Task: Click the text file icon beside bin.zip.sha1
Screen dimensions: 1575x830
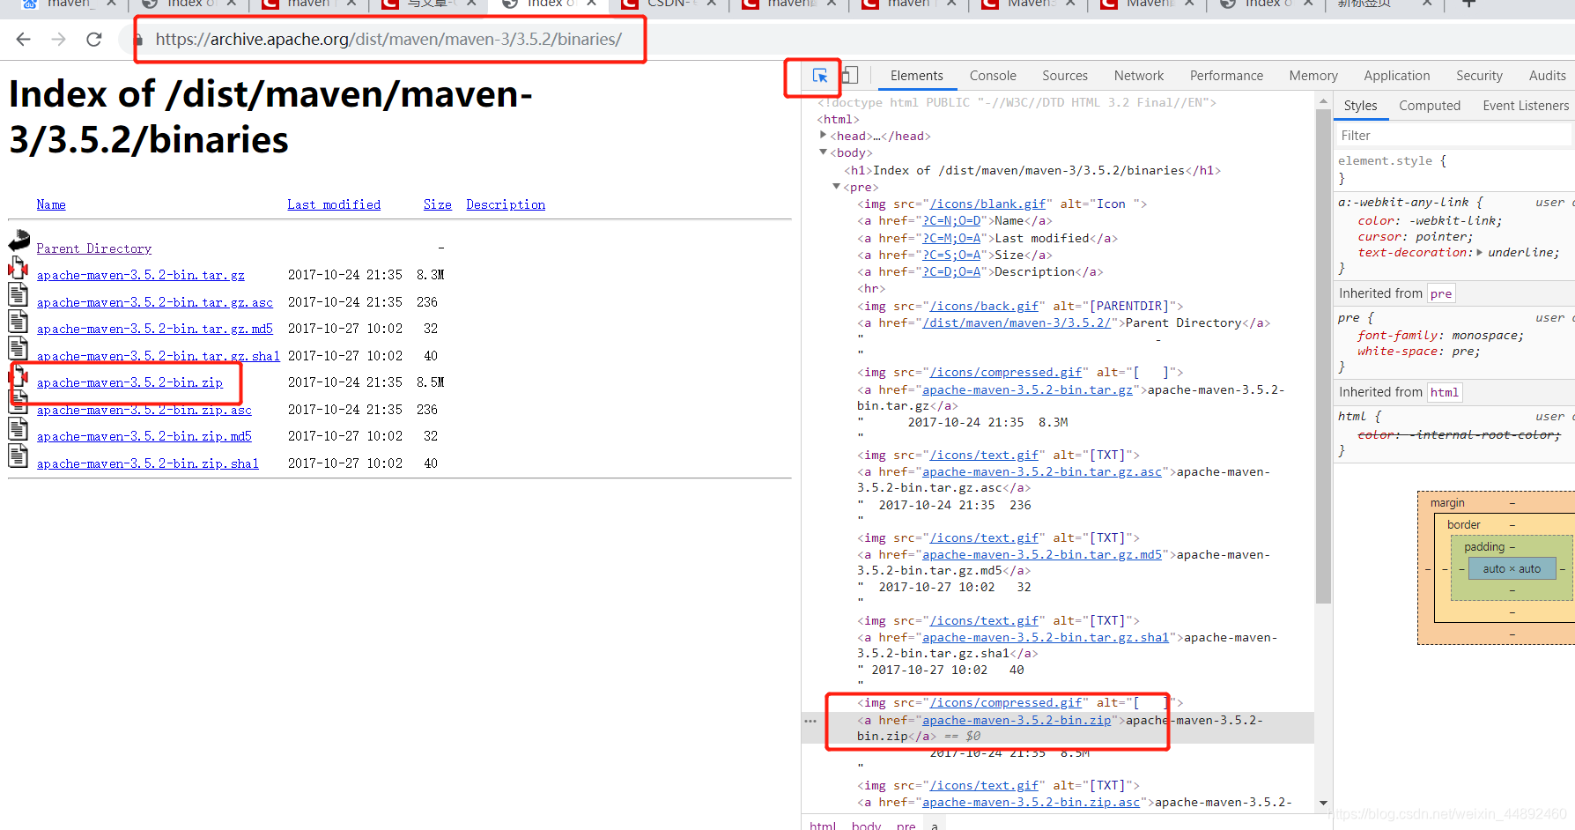Action: coord(18,456)
